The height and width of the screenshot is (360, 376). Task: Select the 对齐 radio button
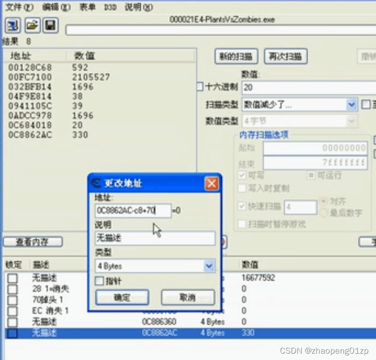pyautogui.click(x=324, y=201)
